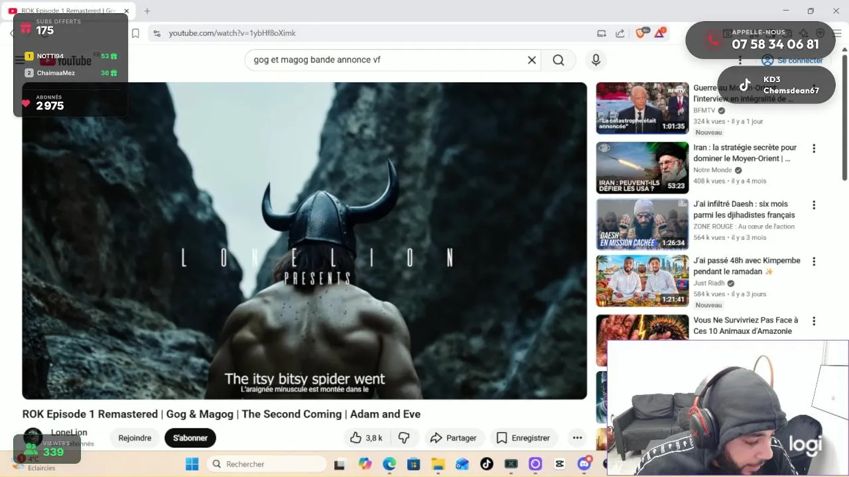
Task: Open options menu for Iran video
Action: (814, 148)
